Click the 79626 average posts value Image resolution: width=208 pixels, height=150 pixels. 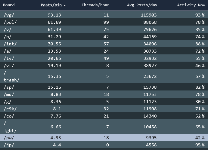(150, 29)
